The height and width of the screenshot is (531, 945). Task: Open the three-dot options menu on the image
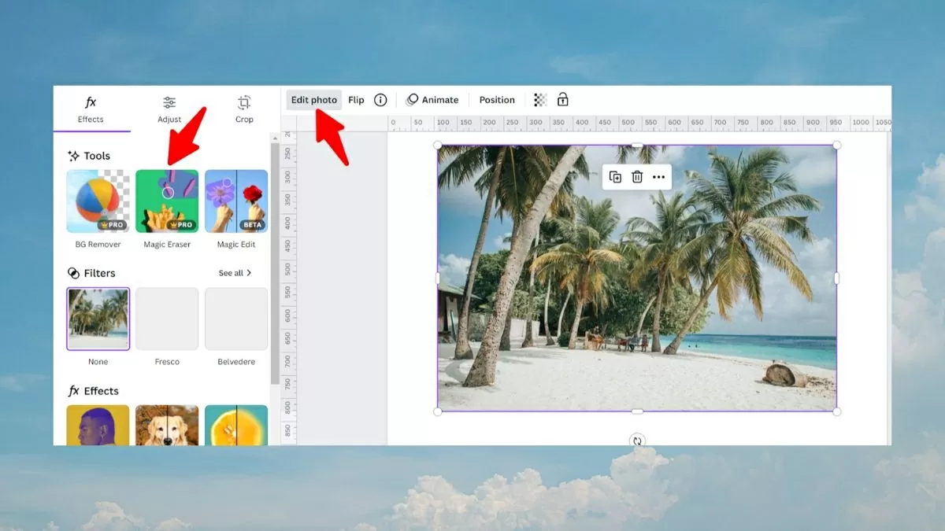tap(658, 177)
